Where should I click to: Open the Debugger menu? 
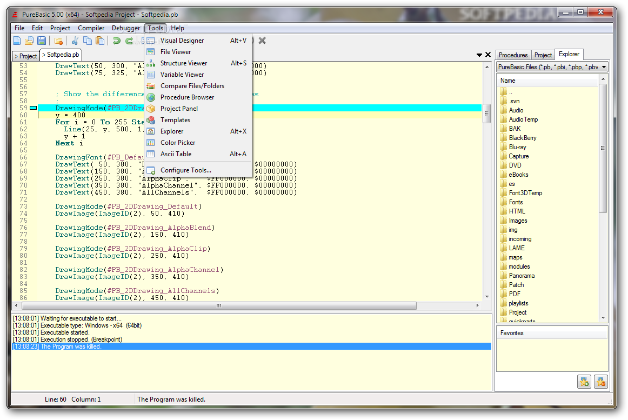click(x=126, y=28)
